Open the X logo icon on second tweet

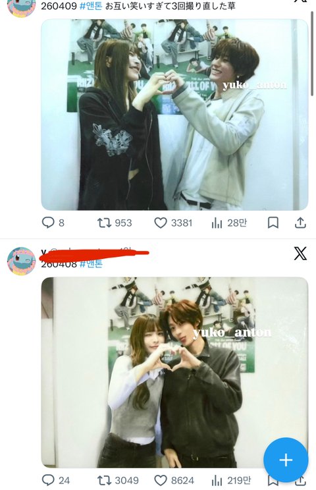click(300, 253)
